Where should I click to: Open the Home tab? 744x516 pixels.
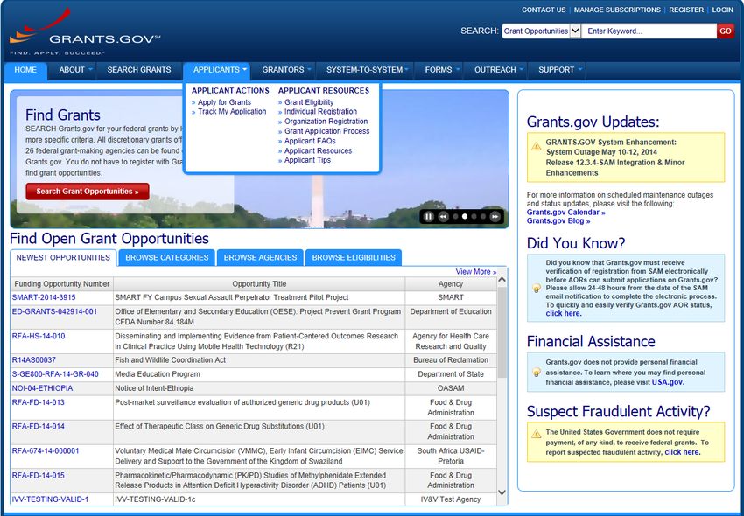pos(25,70)
